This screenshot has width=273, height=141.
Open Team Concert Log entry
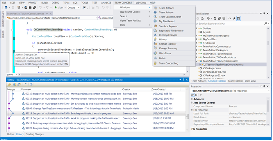coord(174,63)
